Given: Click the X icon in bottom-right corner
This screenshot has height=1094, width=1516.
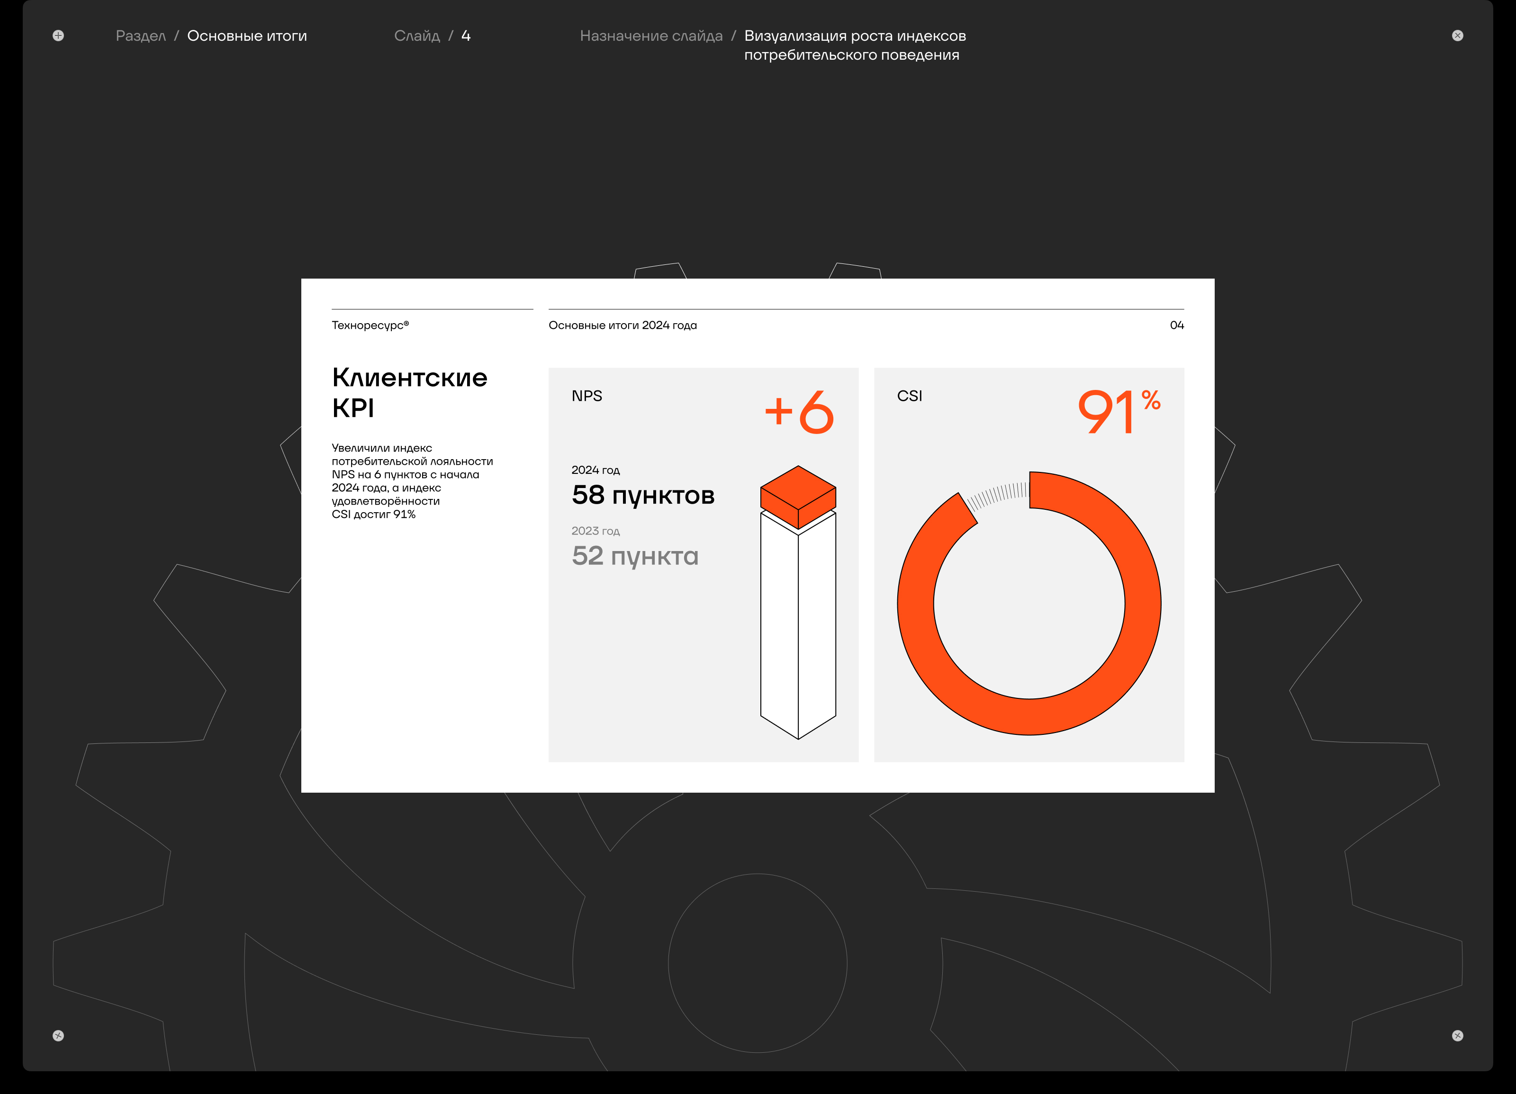Looking at the screenshot, I should [x=1457, y=1035].
